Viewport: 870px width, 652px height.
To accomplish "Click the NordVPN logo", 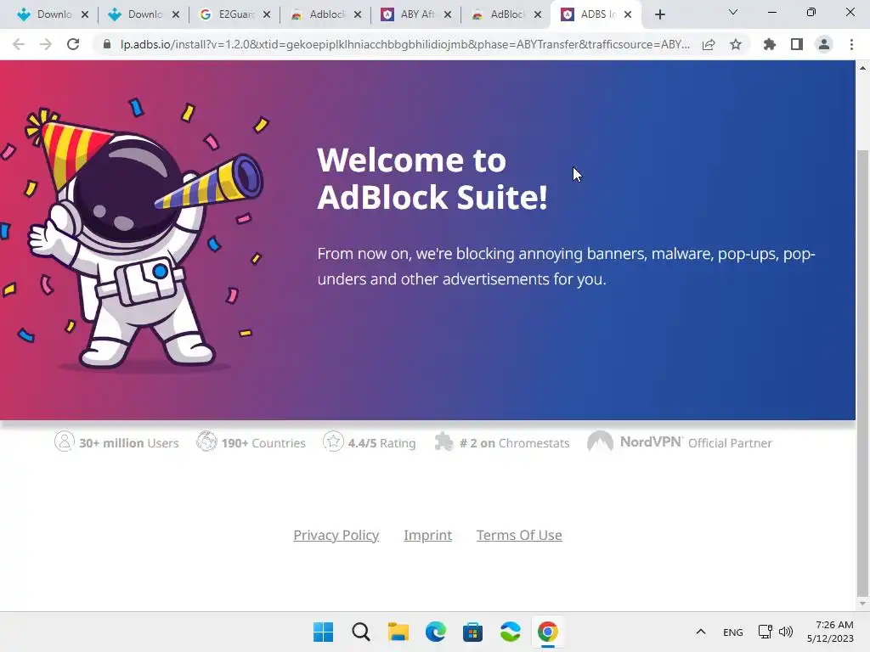I will click(x=635, y=441).
